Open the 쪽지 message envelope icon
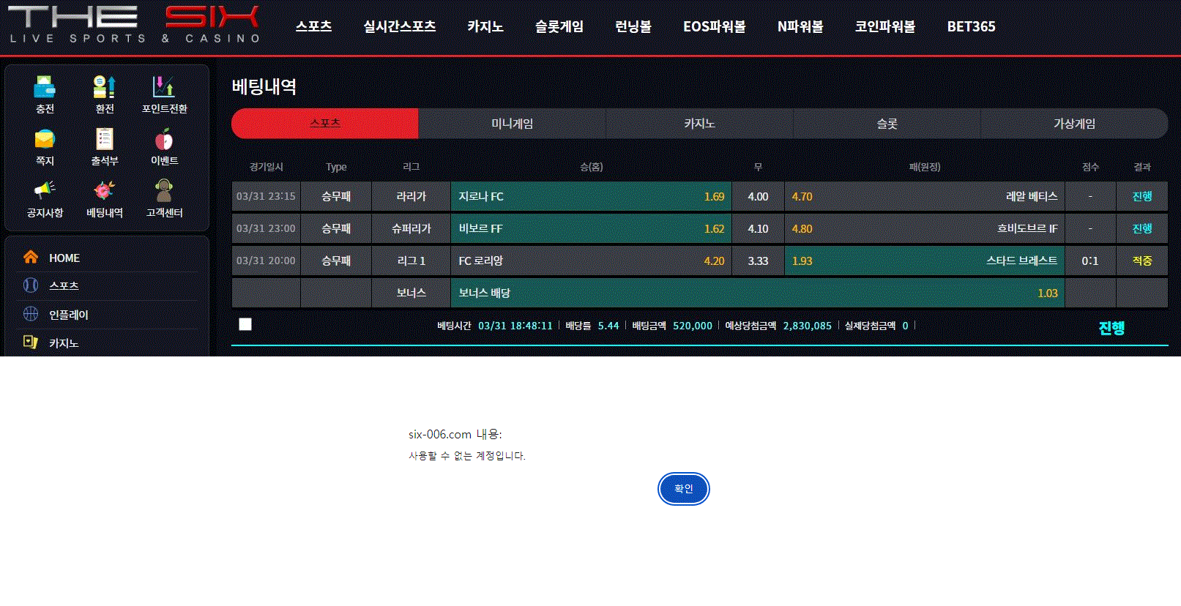Image resolution: width=1181 pixels, height=606 pixels. point(45,140)
